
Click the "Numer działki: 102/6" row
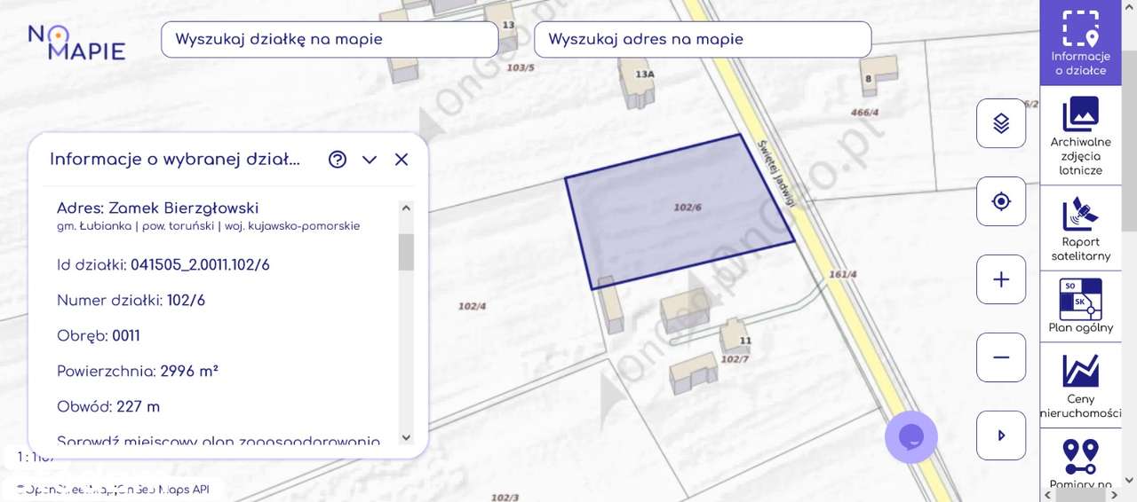point(131,301)
